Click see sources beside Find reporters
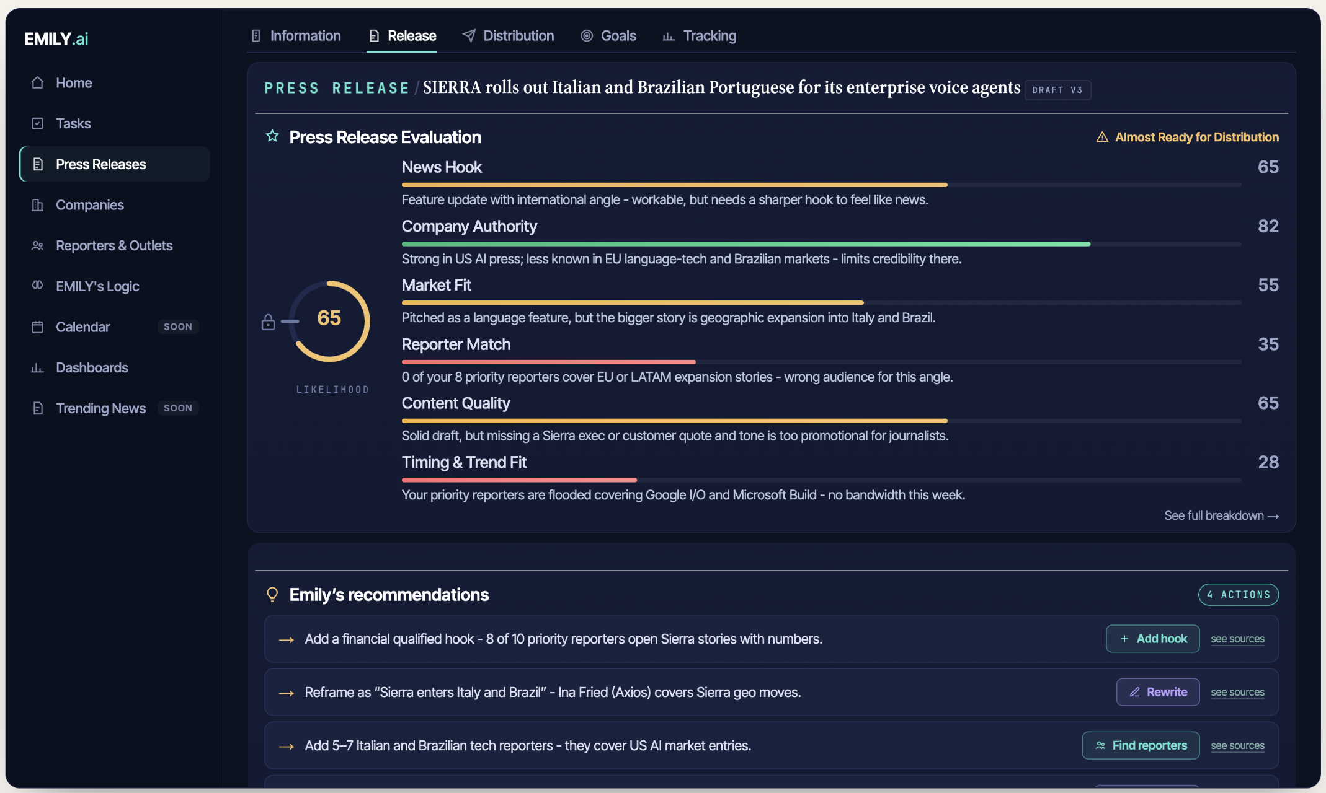 [1237, 745]
